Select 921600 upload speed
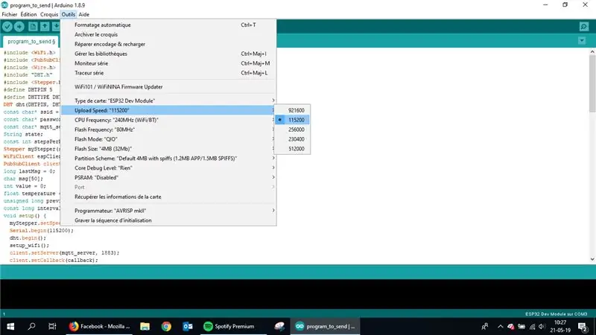 tap(292, 110)
